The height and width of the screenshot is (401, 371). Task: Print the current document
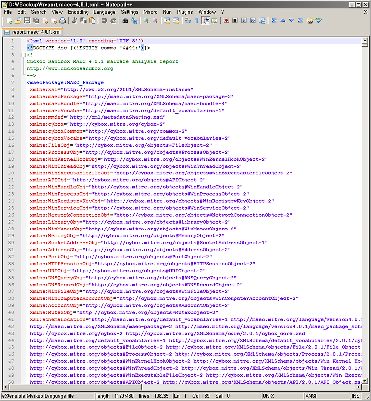62,21
